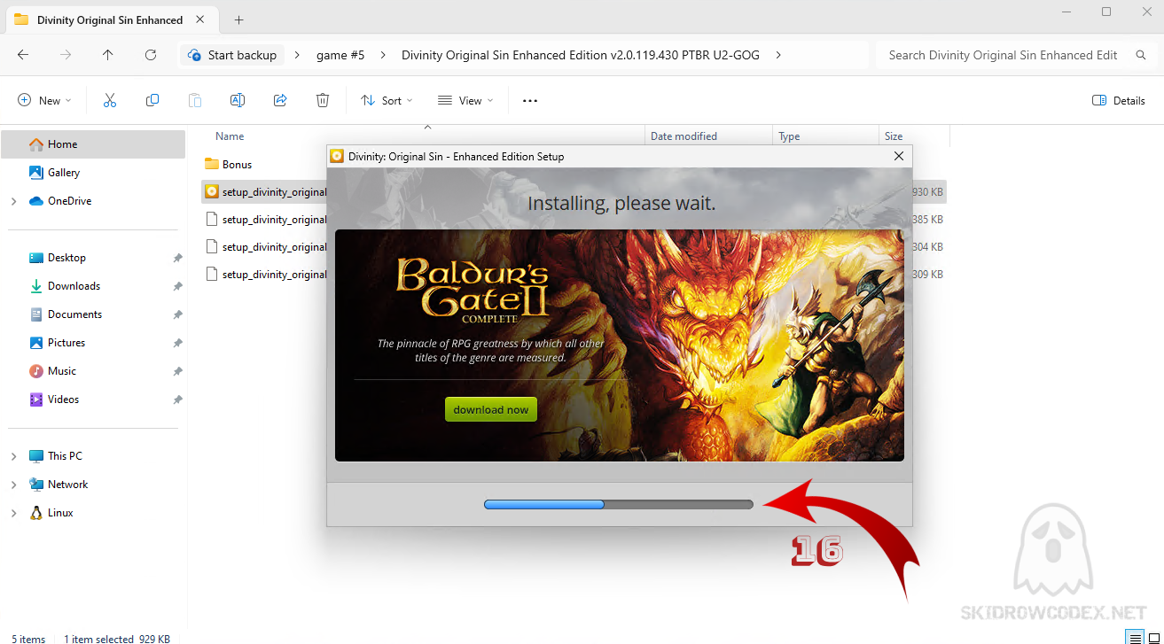1164x644 pixels.
Task: Refresh the folder view
Action: click(x=151, y=55)
